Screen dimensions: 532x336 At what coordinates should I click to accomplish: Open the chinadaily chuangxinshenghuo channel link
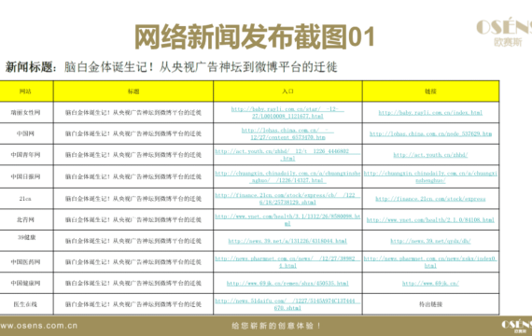pos(430,176)
